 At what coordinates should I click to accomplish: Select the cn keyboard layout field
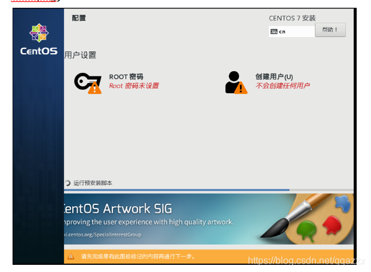point(292,32)
